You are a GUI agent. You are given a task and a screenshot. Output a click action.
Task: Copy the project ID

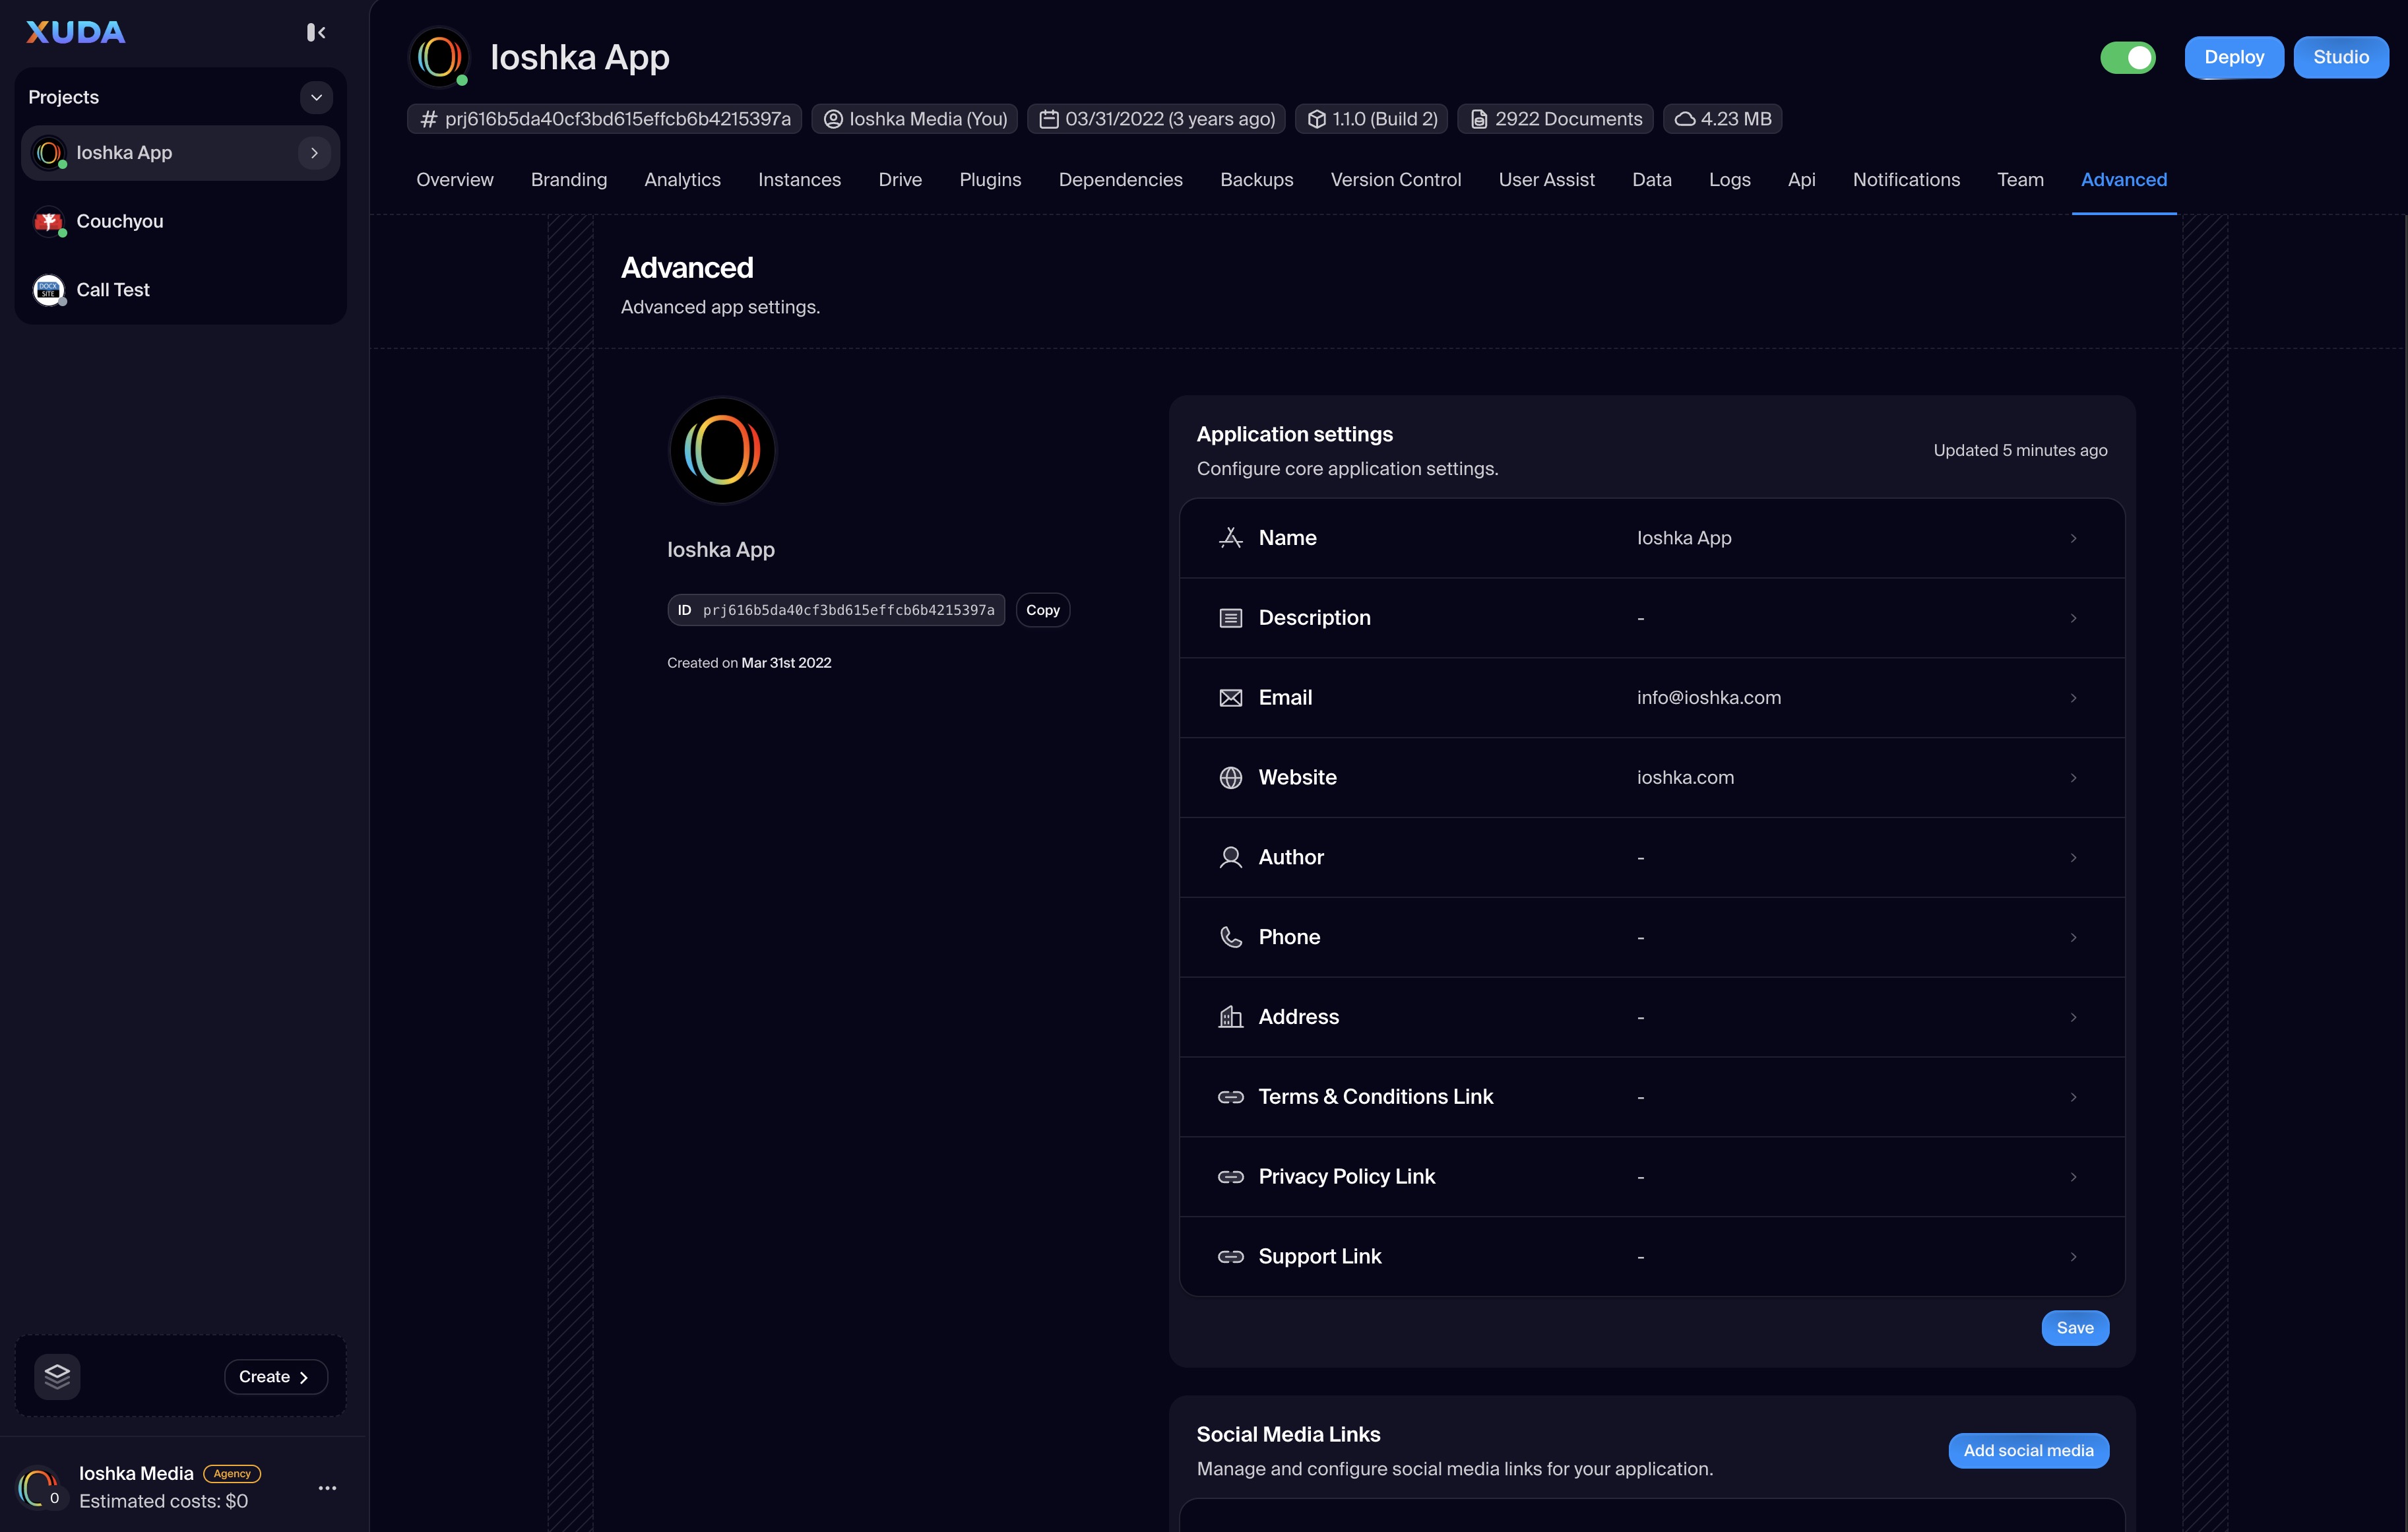click(1042, 610)
